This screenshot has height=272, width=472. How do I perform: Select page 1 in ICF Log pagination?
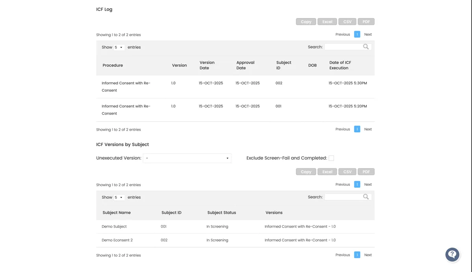(357, 34)
